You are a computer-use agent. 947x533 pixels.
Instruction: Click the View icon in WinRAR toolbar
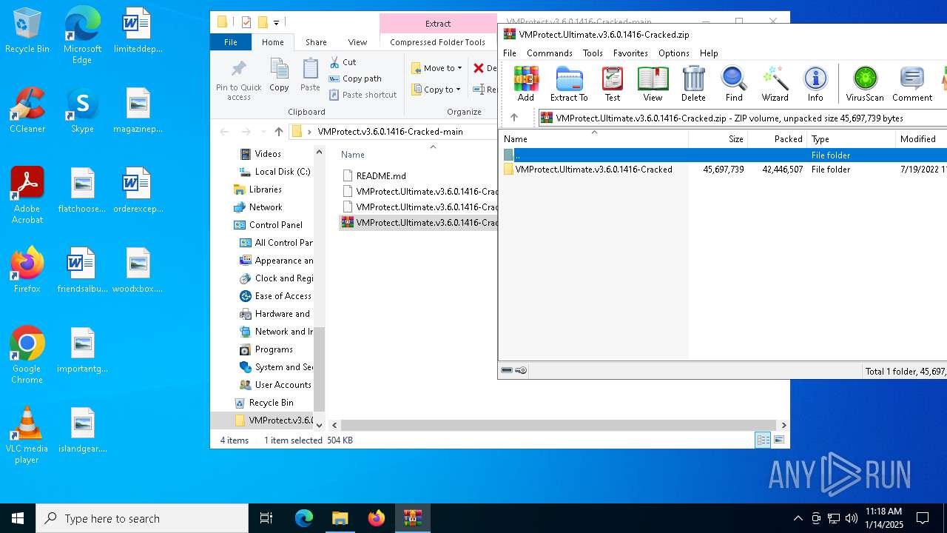(653, 84)
